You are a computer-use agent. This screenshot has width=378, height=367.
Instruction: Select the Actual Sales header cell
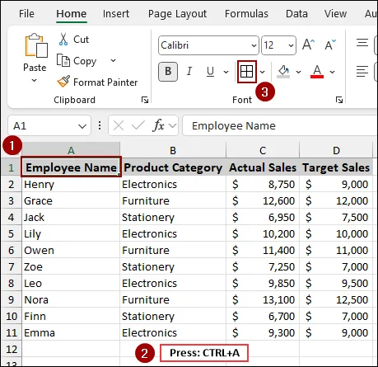263,167
